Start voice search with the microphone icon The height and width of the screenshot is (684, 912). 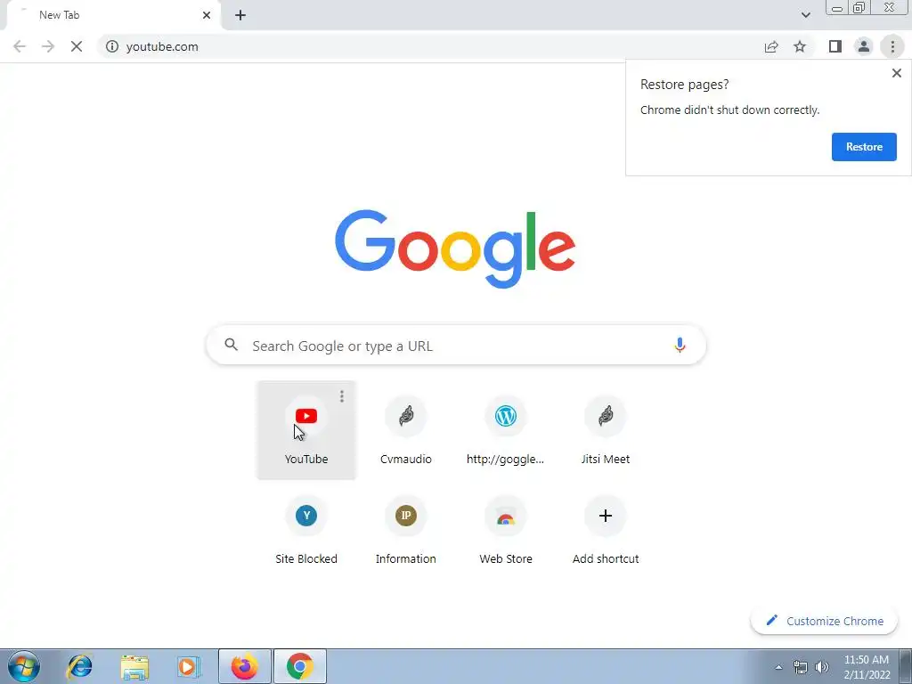680,345
